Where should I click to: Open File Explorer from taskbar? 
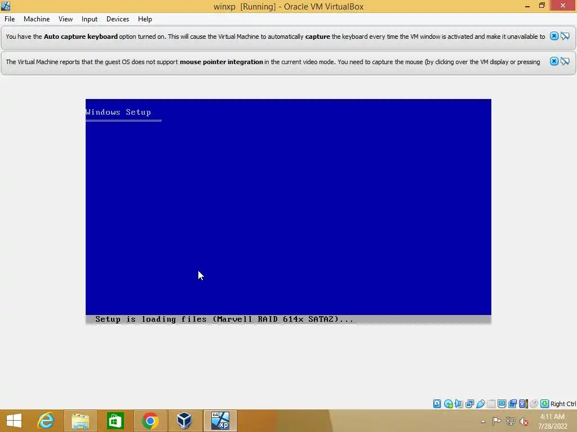pyautogui.click(x=80, y=421)
